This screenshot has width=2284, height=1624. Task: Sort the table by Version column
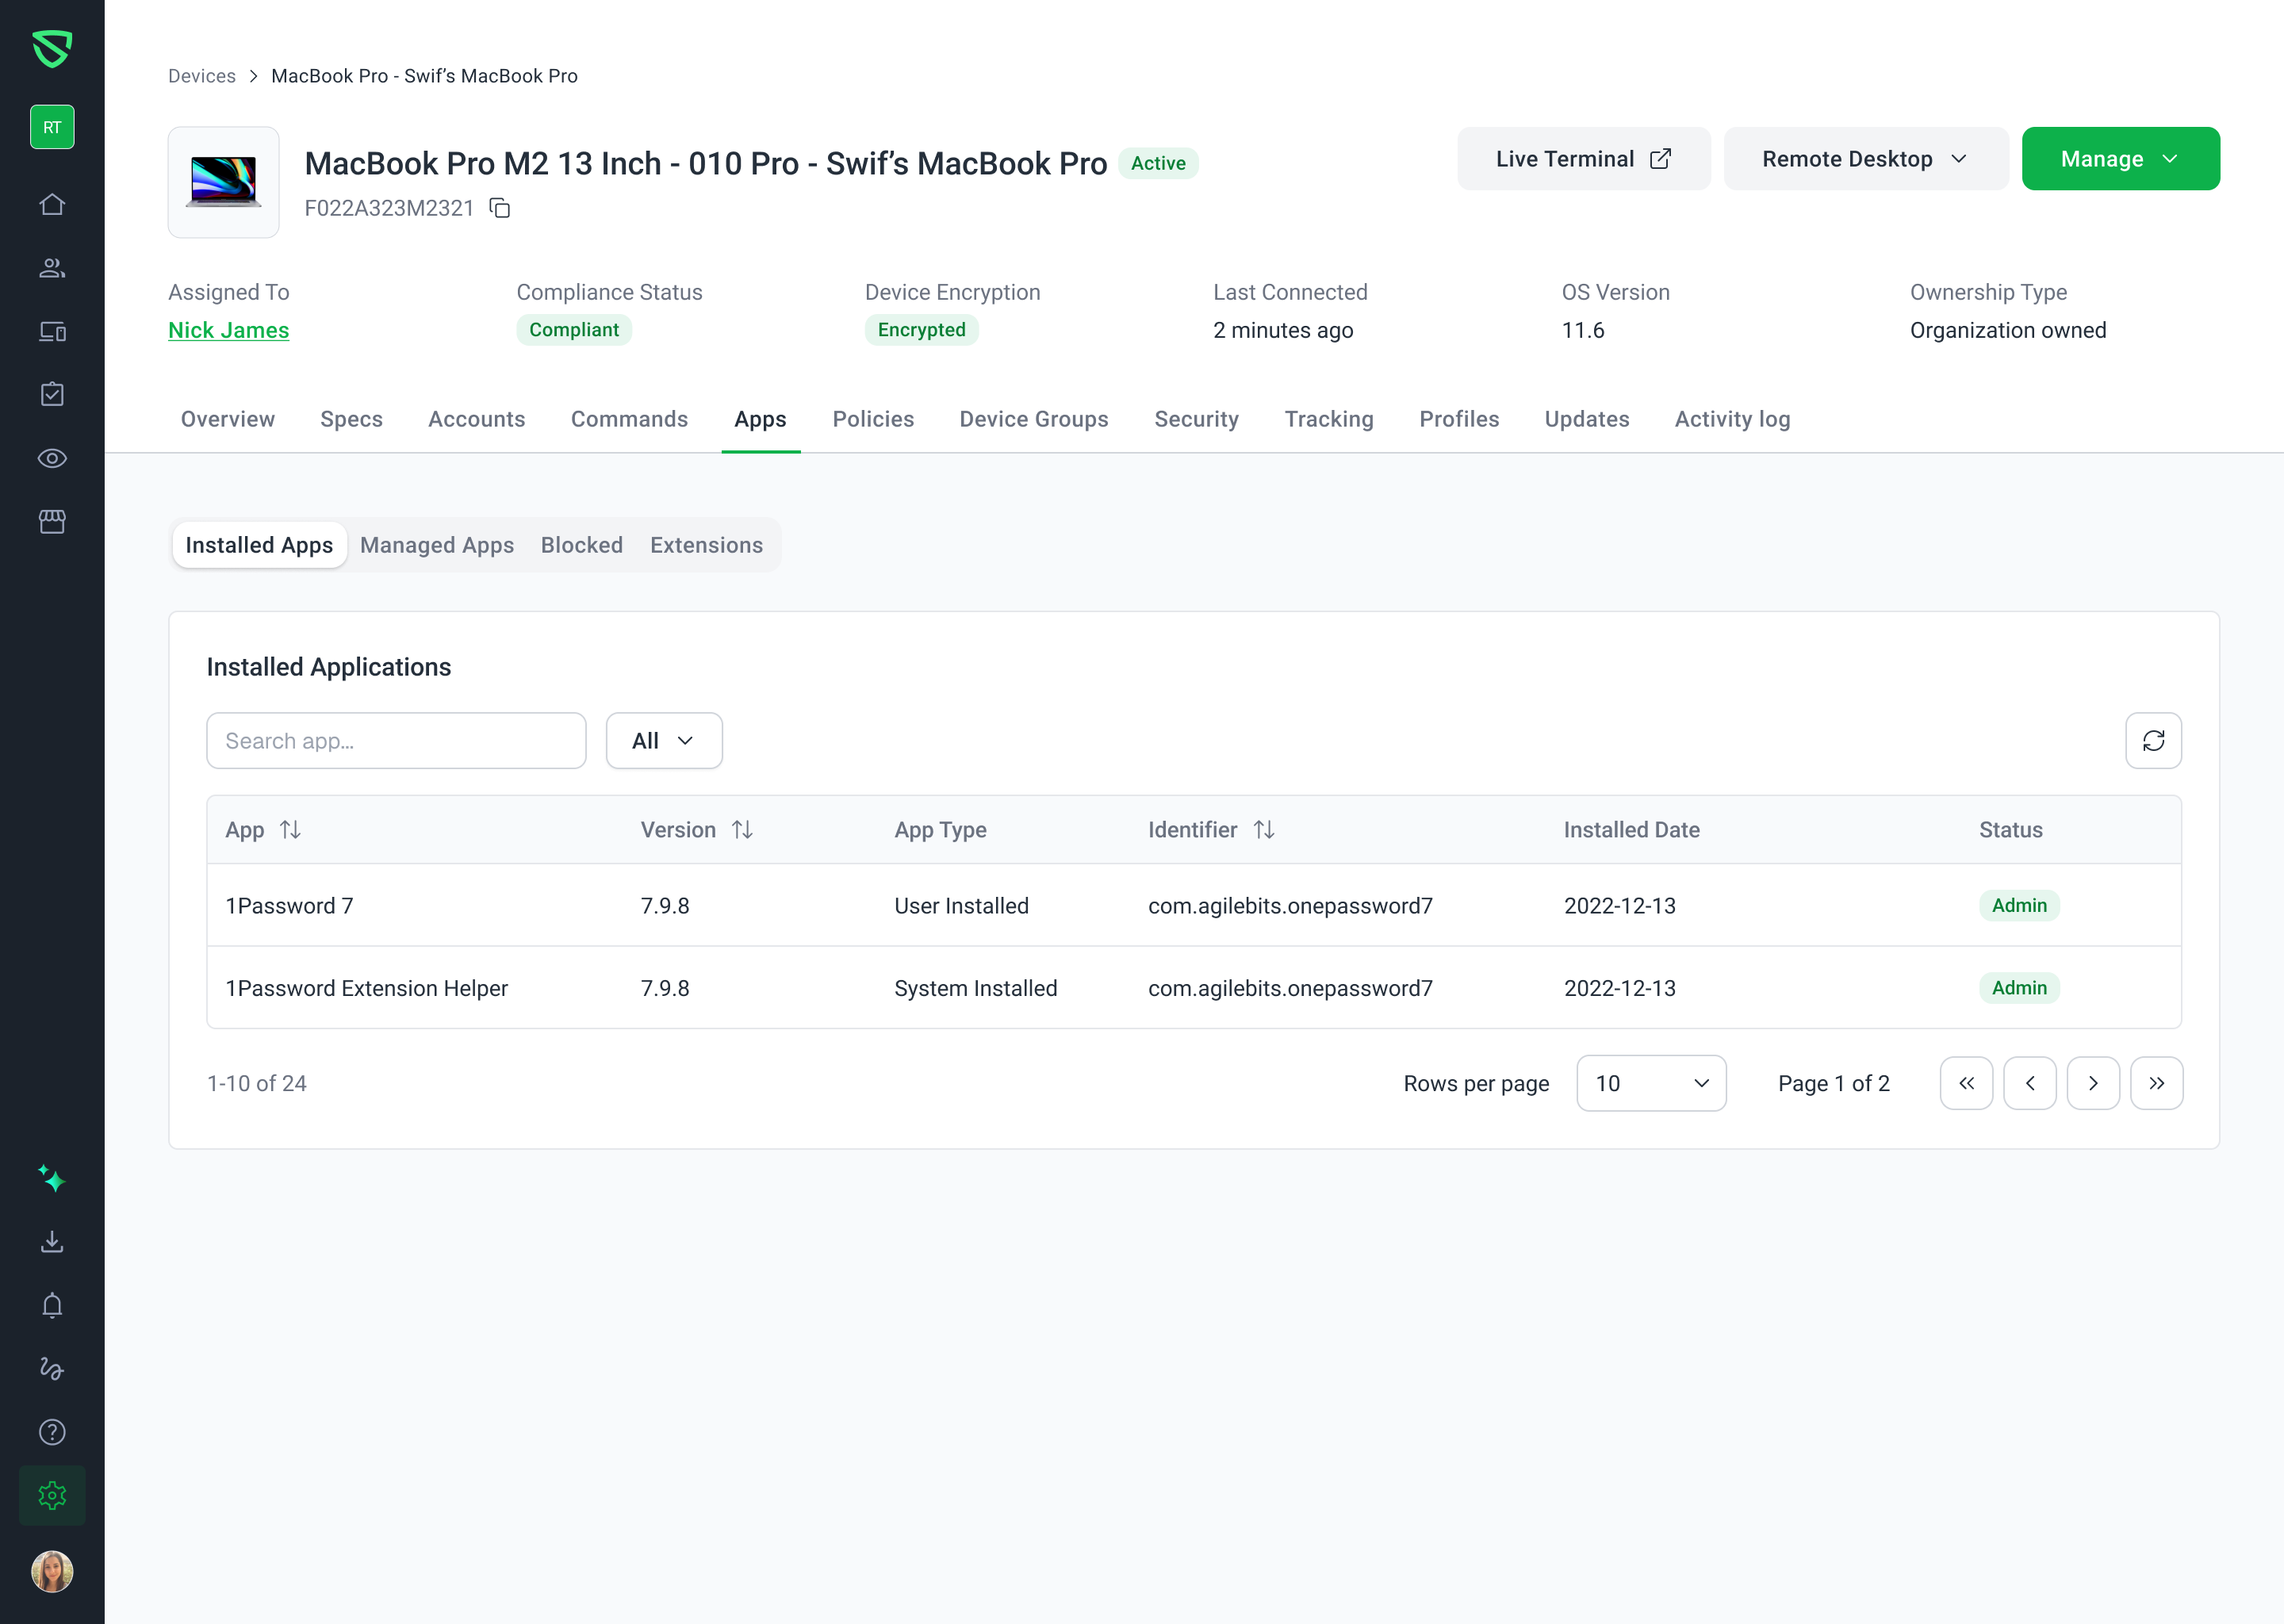click(742, 829)
